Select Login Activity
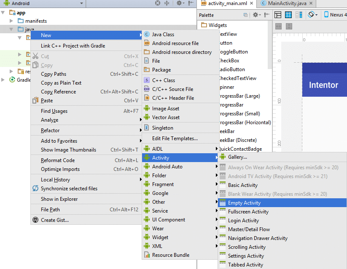The image size is (347, 269). click(282, 221)
